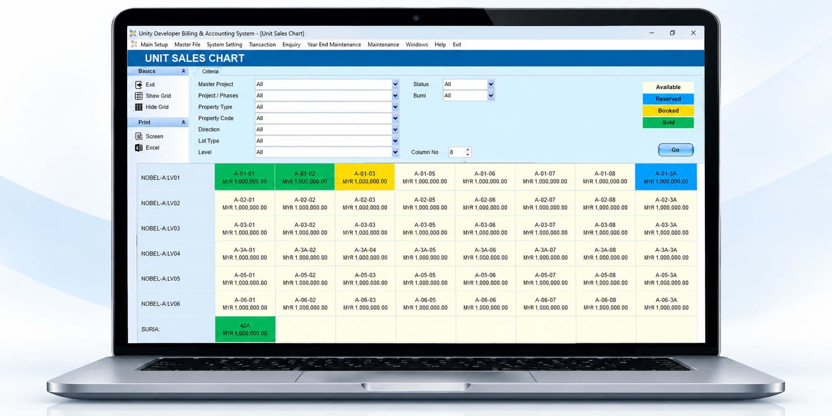Open the Master File menu
The width and height of the screenshot is (832, 416).
[187, 45]
